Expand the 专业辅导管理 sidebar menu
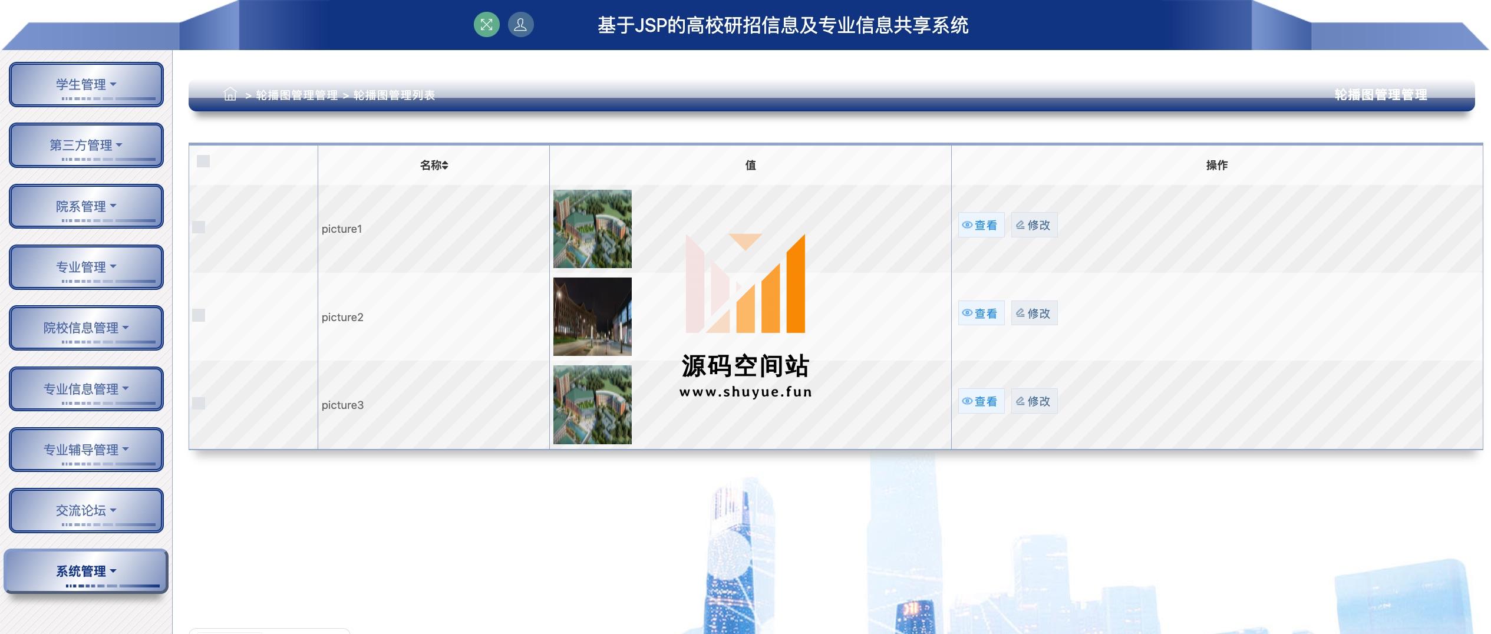The width and height of the screenshot is (1491, 634). pyautogui.click(x=86, y=450)
